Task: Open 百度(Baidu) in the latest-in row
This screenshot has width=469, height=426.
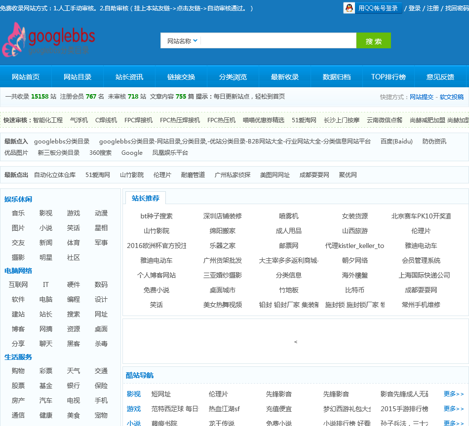Action: click(396, 142)
